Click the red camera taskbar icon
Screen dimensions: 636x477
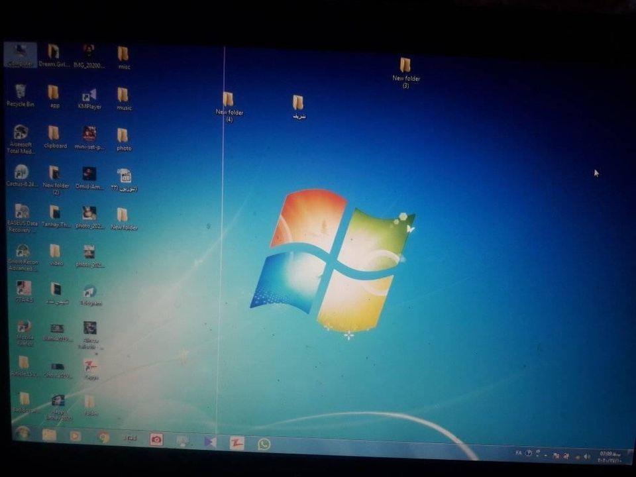click(x=156, y=439)
